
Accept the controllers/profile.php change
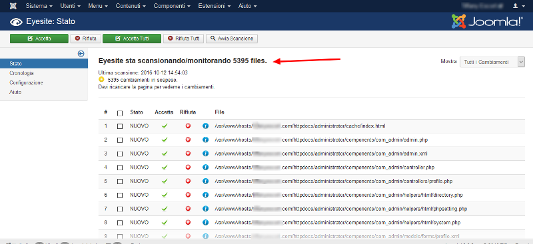click(x=165, y=182)
